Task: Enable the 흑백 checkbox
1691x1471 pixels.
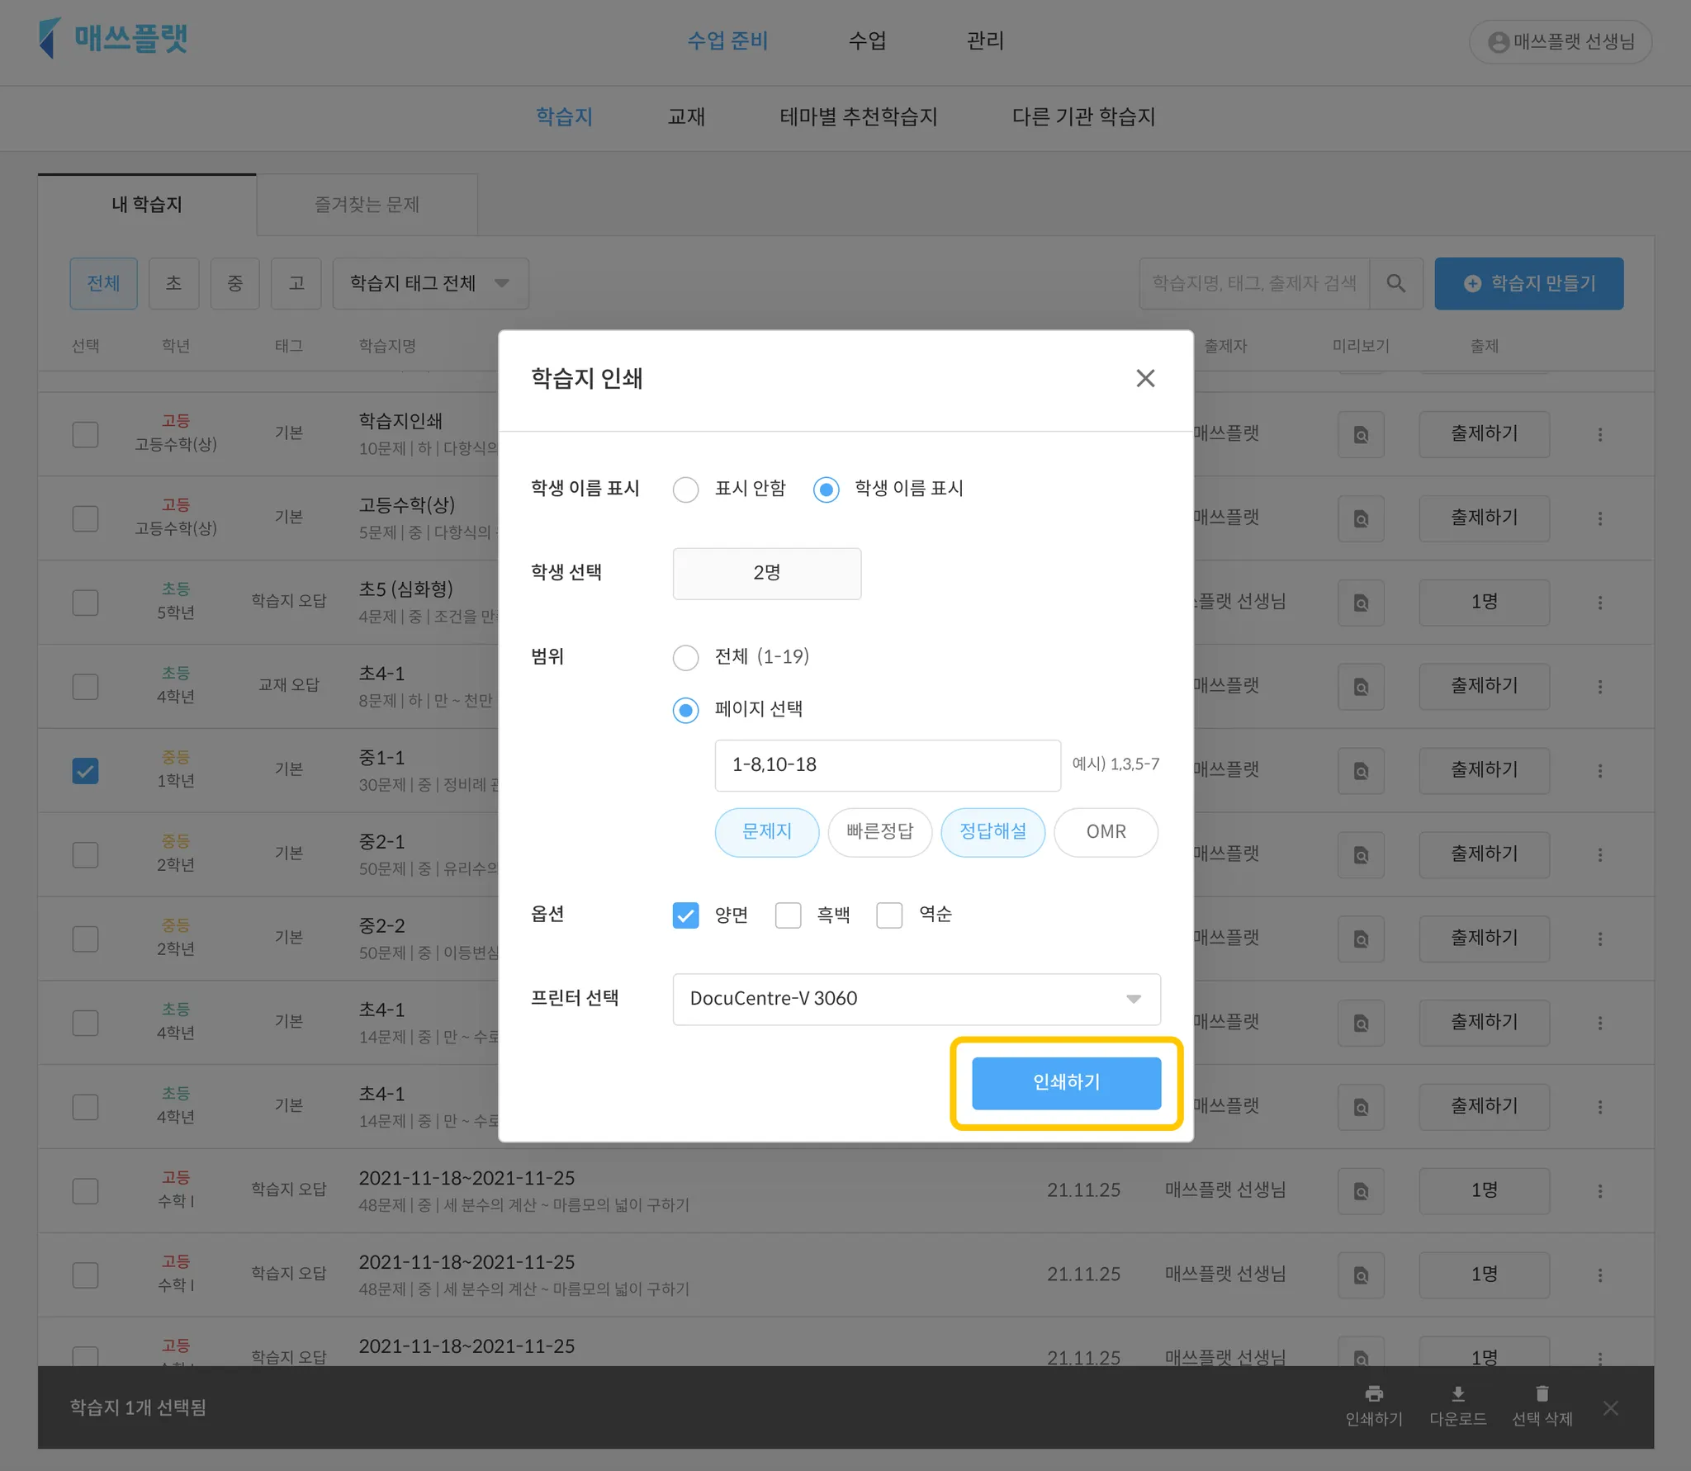Action: (x=788, y=915)
